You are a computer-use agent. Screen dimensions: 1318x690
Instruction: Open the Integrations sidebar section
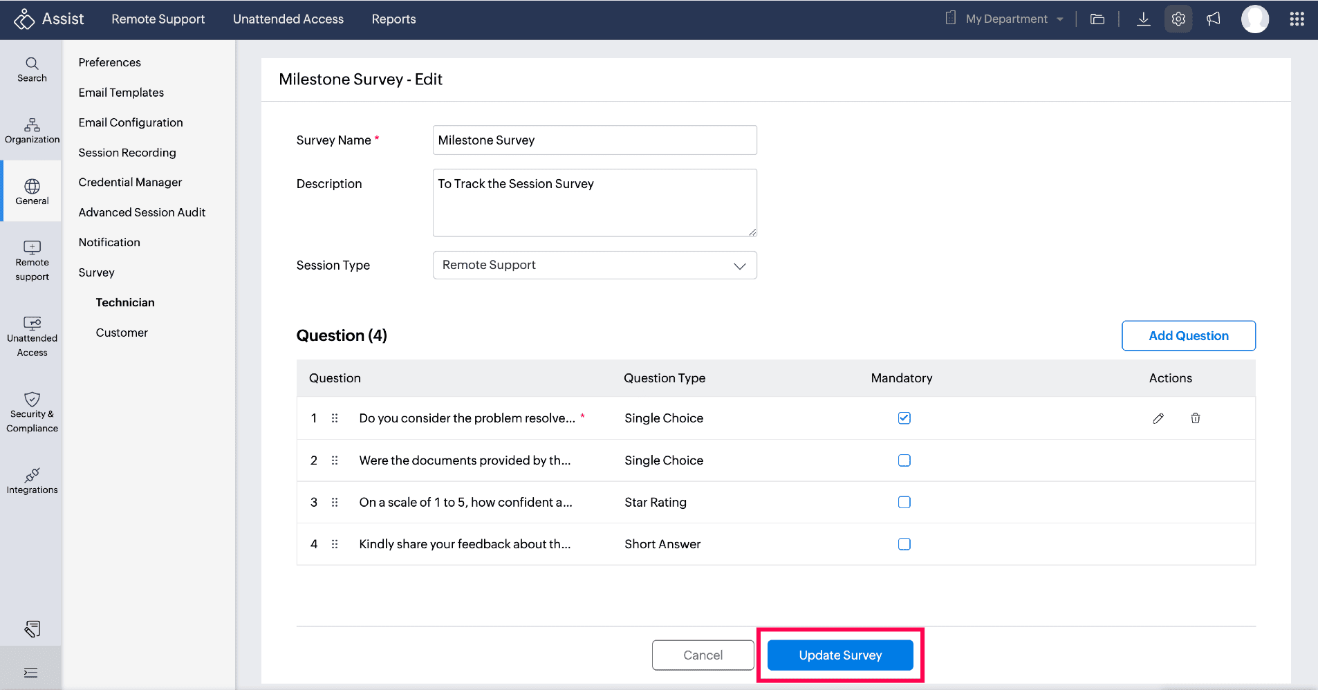coord(32,481)
